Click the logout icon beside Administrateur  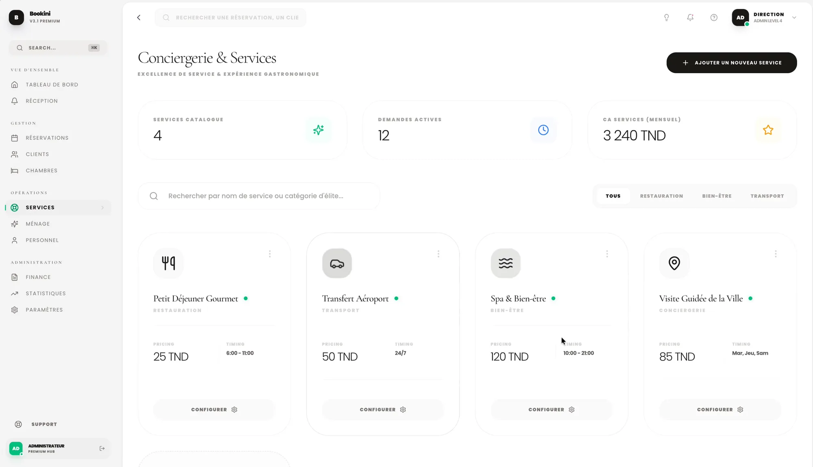click(102, 448)
